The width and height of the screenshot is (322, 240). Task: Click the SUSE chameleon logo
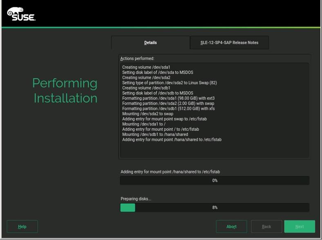point(21,14)
